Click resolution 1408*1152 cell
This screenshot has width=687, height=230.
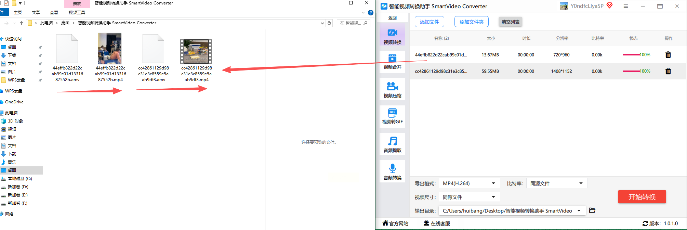pyautogui.click(x=562, y=71)
